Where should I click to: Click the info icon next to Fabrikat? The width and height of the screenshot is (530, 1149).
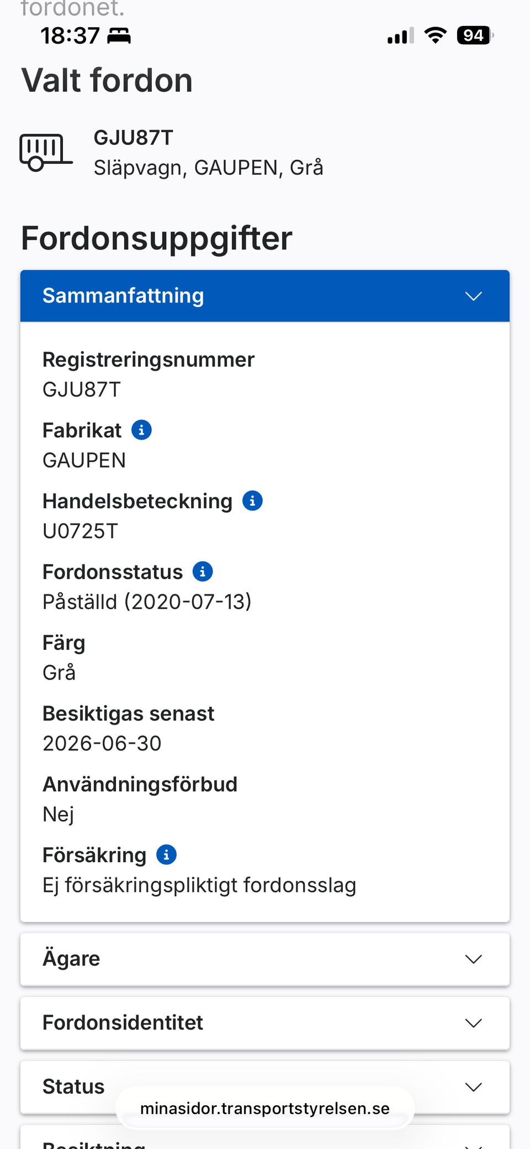coord(141,430)
